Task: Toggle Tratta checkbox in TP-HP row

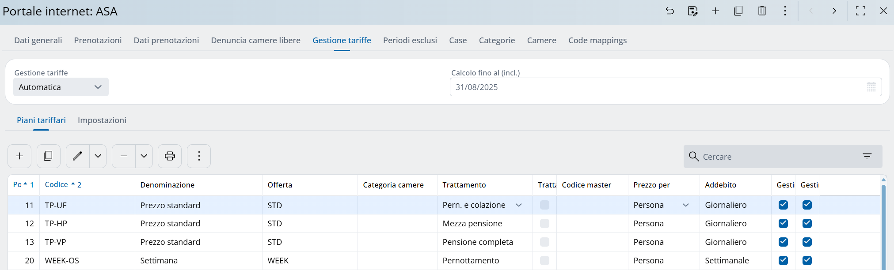Action: [x=544, y=223]
